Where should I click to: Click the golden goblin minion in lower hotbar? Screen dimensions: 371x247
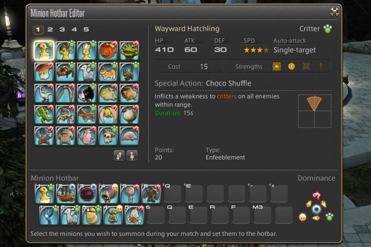click(x=113, y=215)
